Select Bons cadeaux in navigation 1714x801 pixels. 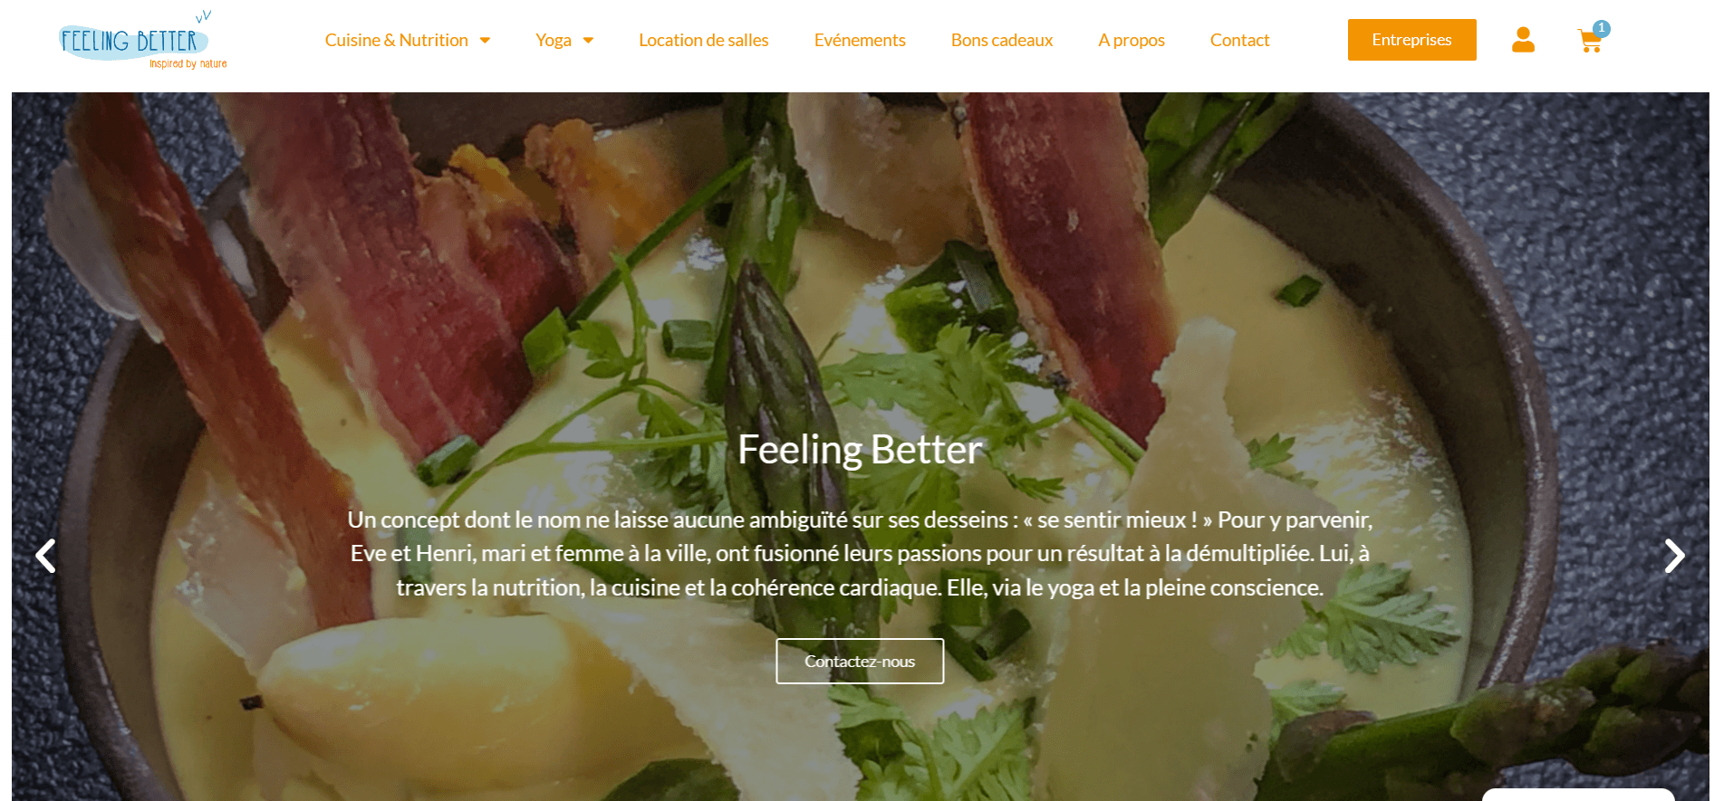point(1002,41)
